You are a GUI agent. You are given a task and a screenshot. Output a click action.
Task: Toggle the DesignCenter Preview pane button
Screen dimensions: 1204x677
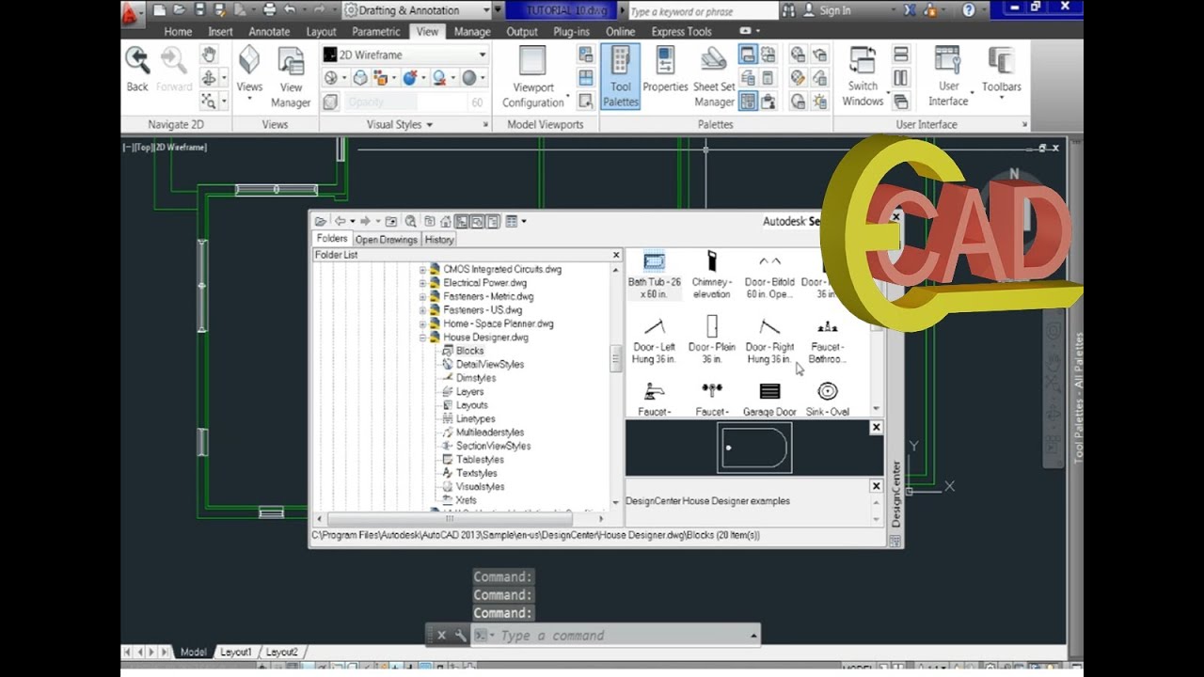point(477,222)
